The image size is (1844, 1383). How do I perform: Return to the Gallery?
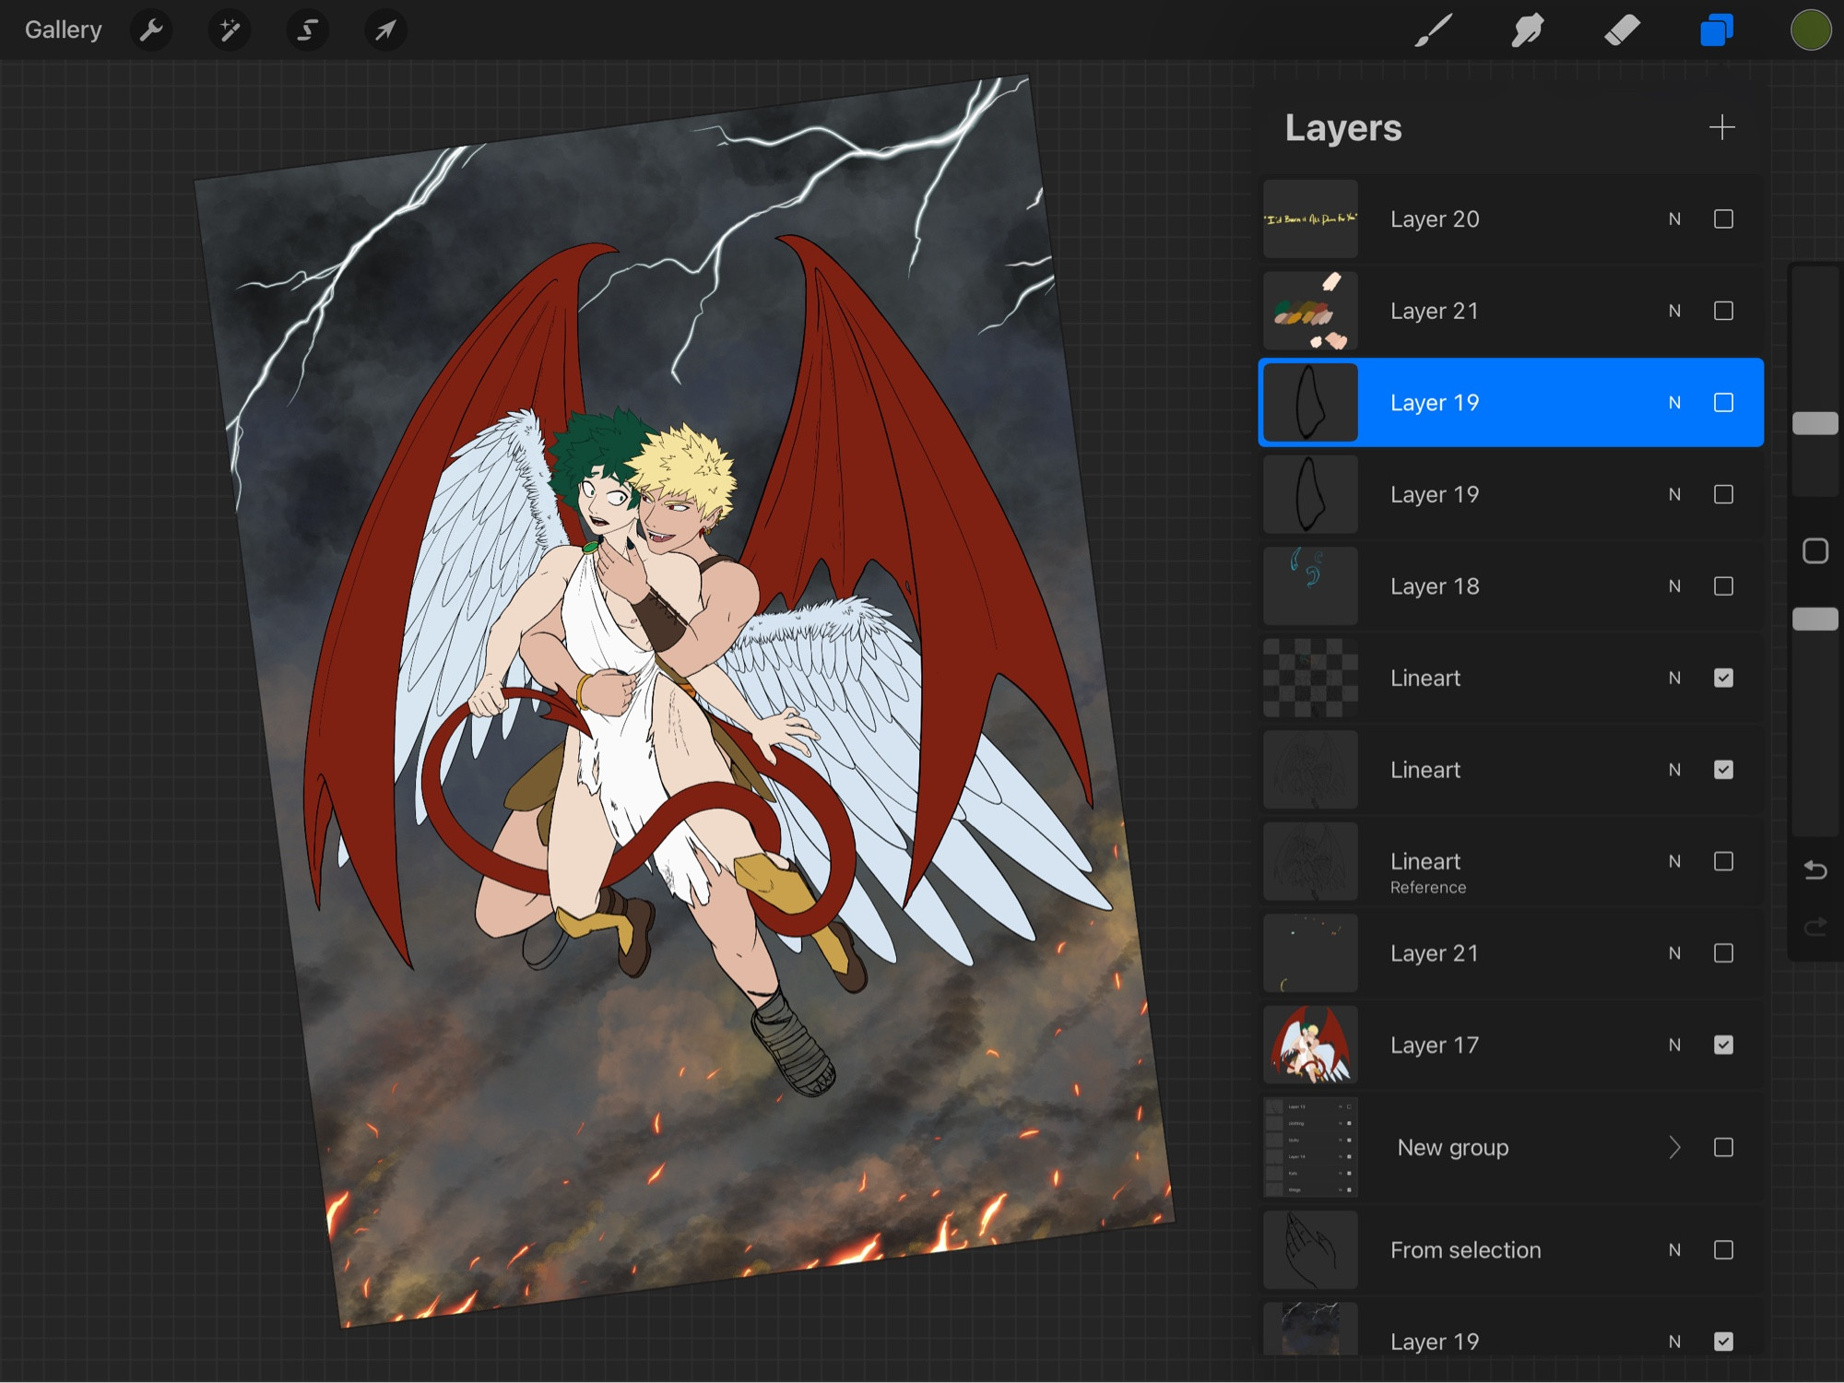(63, 30)
